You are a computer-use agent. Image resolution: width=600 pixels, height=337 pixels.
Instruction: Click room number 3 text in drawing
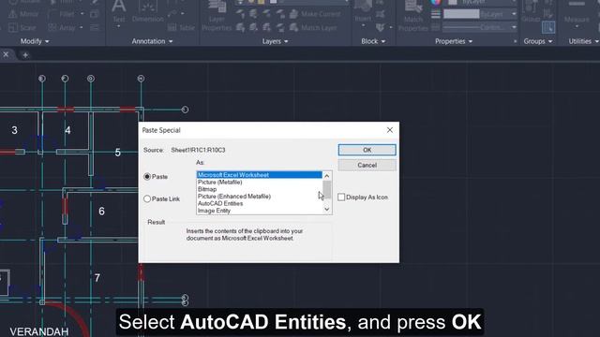(x=15, y=130)
